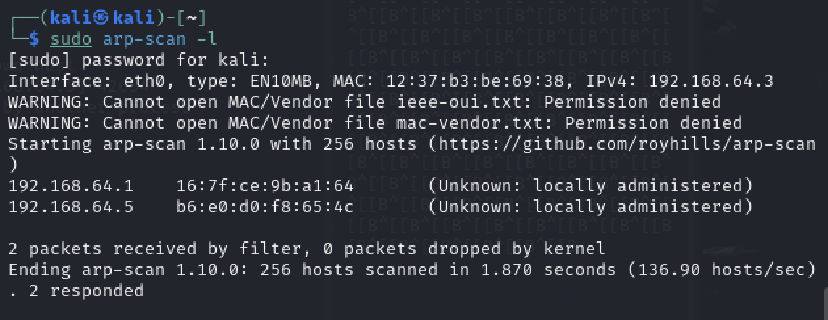
Task: Click the "[sudo] password for kali:" line
Action: click(139, 60)
